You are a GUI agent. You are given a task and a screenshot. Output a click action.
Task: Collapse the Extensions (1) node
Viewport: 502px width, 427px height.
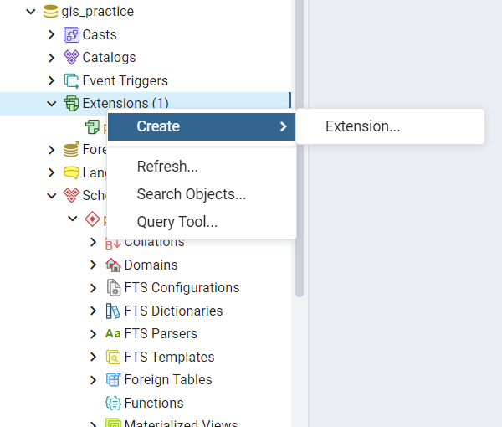click(x=52, y=104)
